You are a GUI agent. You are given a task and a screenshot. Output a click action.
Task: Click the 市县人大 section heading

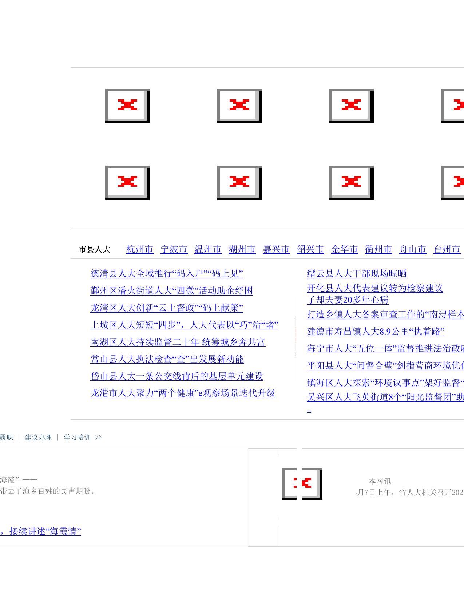(x=94, y=249)
